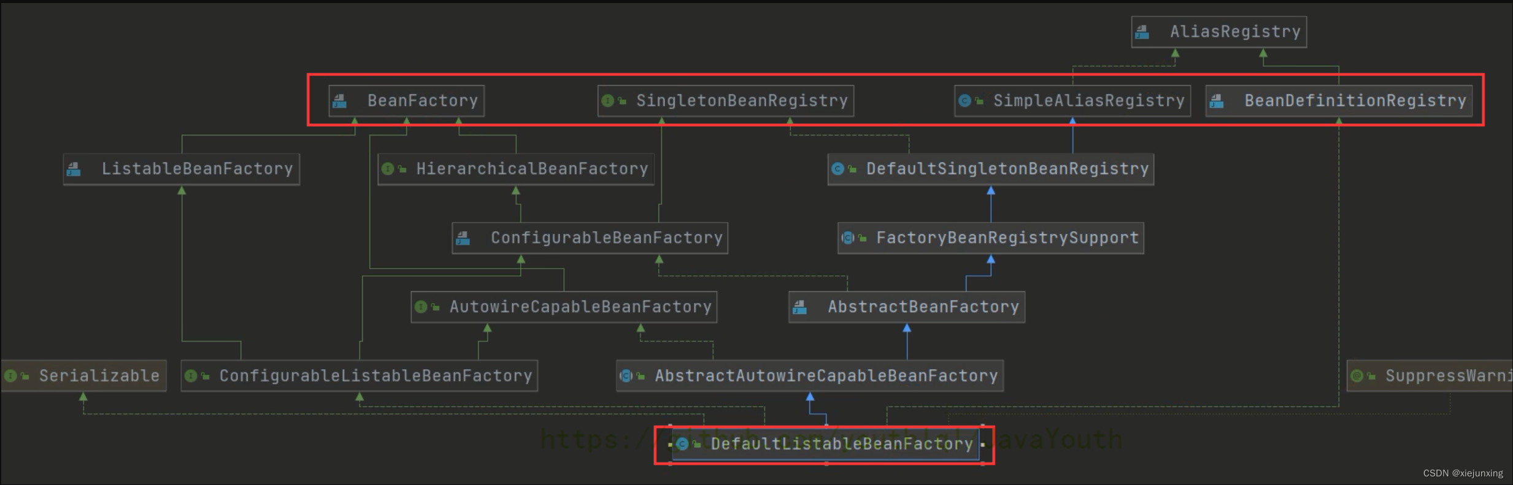Click the HierarchicalBeanFactory interface icon

[387, 169]
